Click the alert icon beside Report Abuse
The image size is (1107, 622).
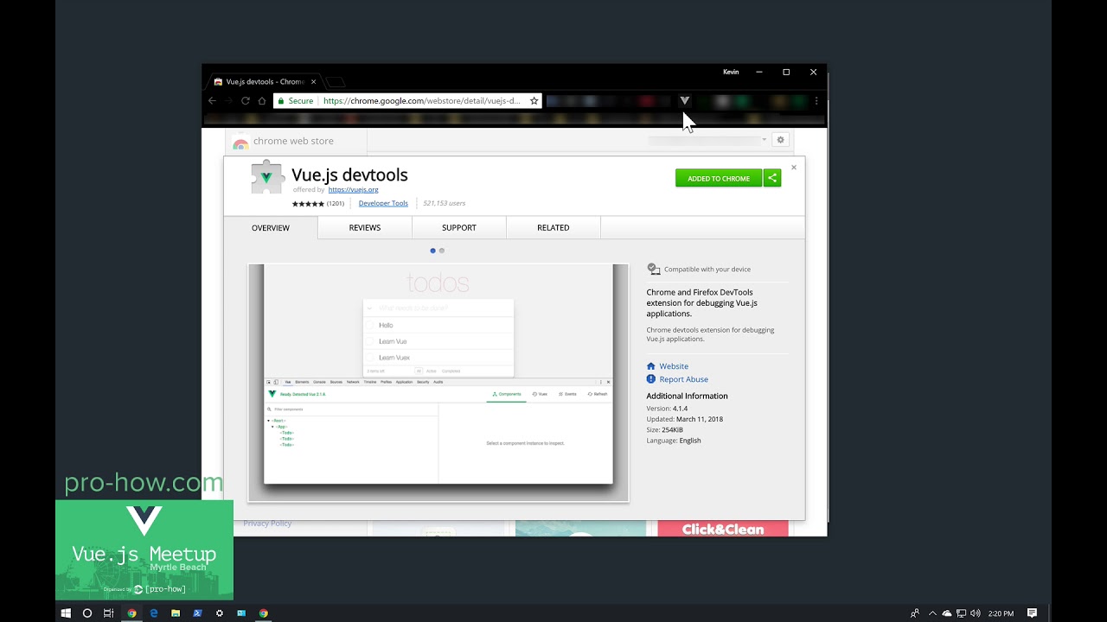651,379
